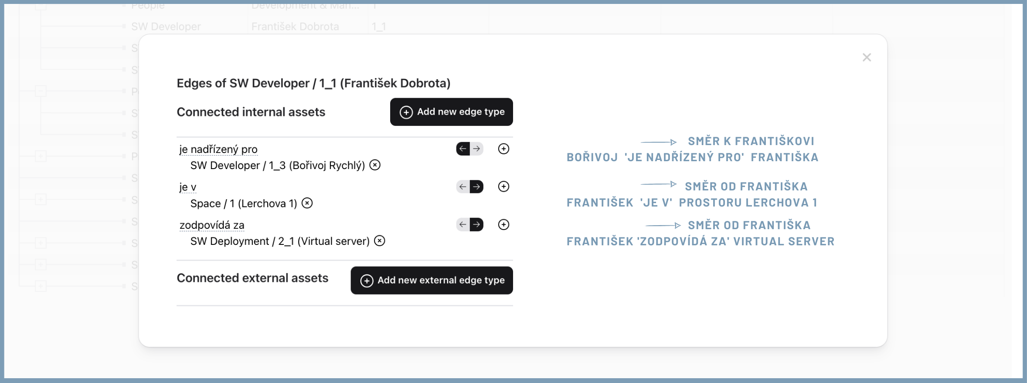
Task: Set 'zodpovídá za' direction to left arrow
Action: point(462,225)
